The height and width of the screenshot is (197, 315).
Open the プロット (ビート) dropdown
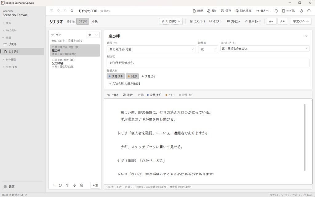pos(265,48)
